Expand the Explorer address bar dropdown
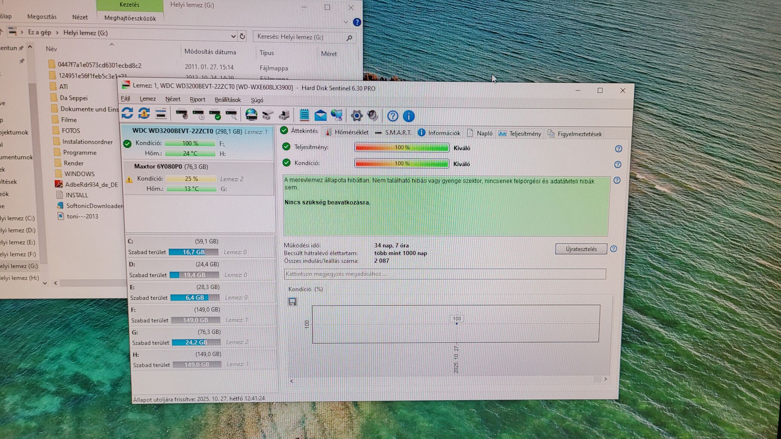The width and height of the screenshot is (781, 439). [233, 36]
